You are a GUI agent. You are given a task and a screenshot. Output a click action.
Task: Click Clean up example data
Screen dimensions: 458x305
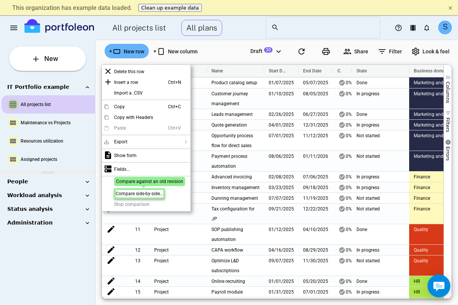coord(170,8)
